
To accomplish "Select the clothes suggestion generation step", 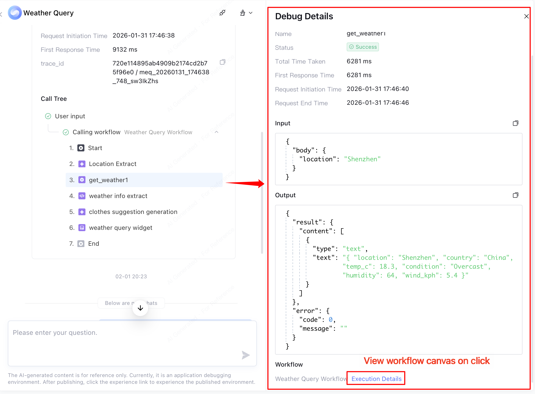I will pos(133,212).
